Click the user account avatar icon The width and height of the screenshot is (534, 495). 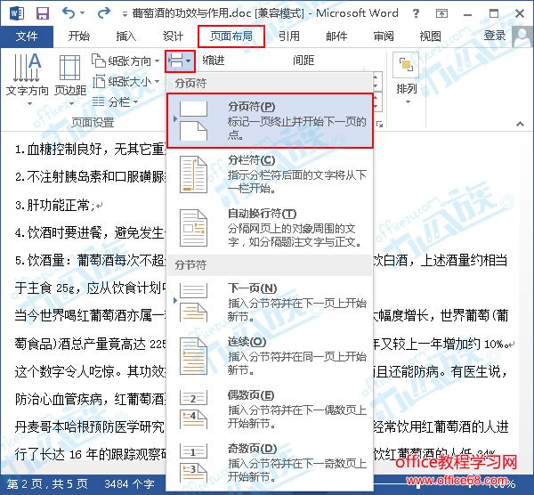click(522, 37)
